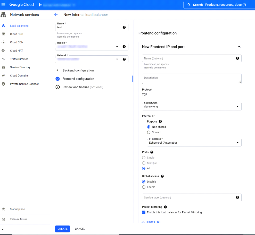Open Cloud NAT settings
The width and height of the screenshot is (255, 235).
pos(16,50)
